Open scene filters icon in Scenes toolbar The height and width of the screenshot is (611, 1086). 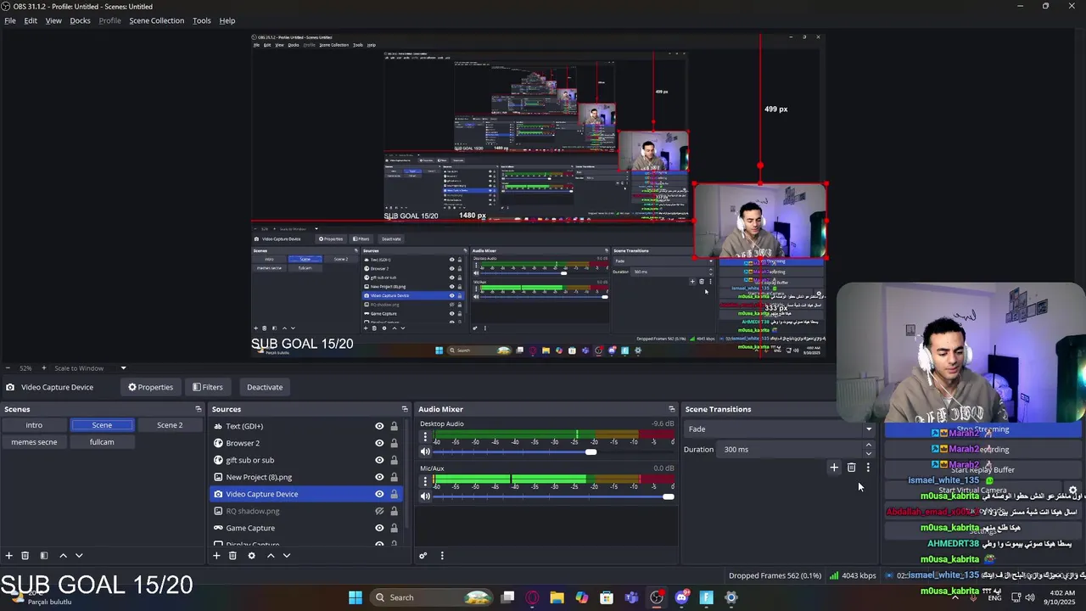[44, 556]
